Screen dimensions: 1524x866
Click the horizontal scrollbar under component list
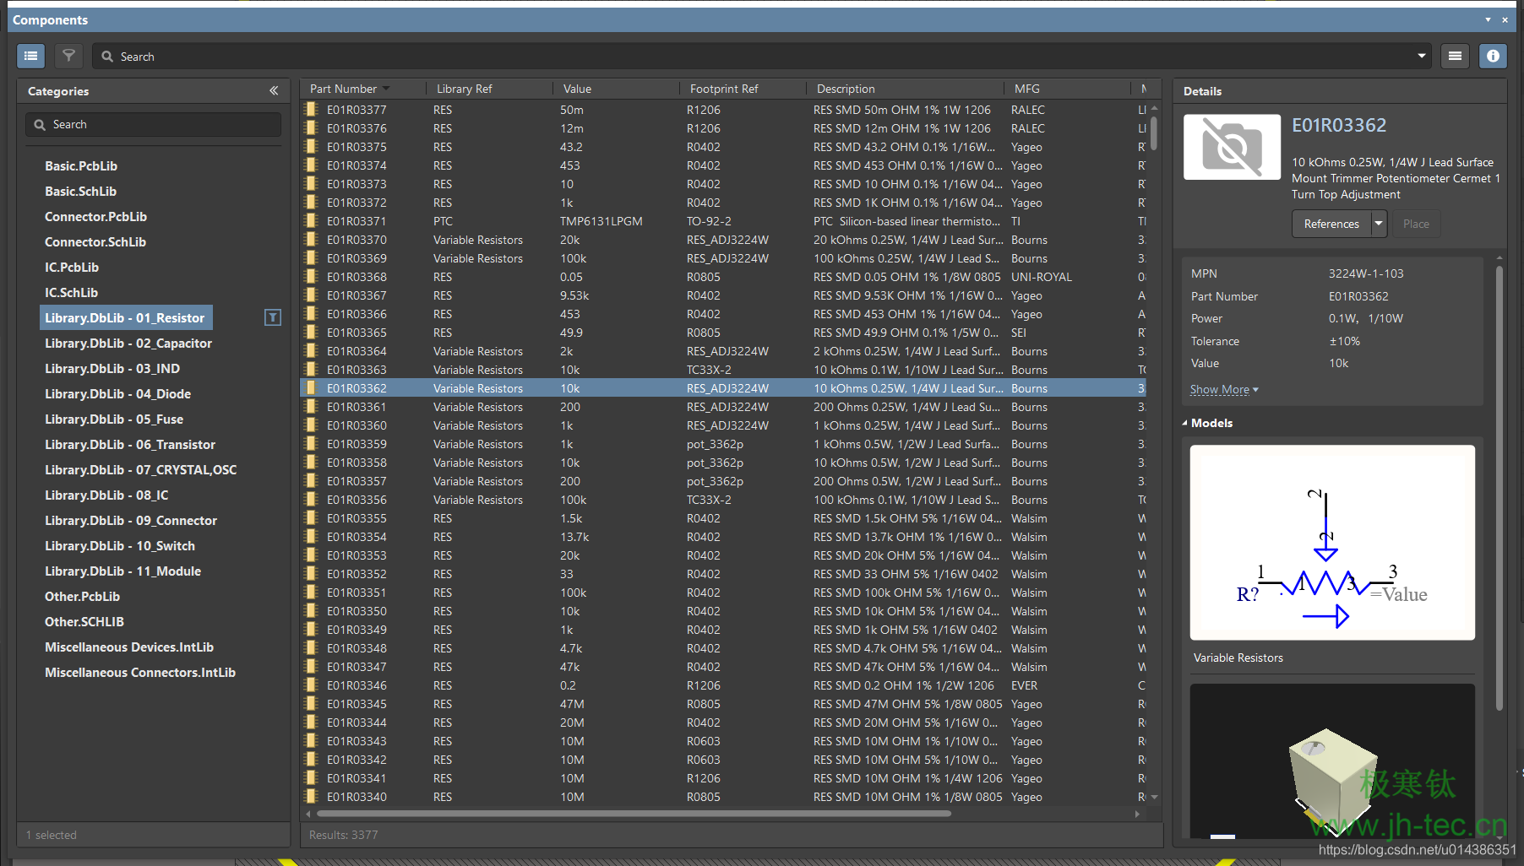pos(634,815)
